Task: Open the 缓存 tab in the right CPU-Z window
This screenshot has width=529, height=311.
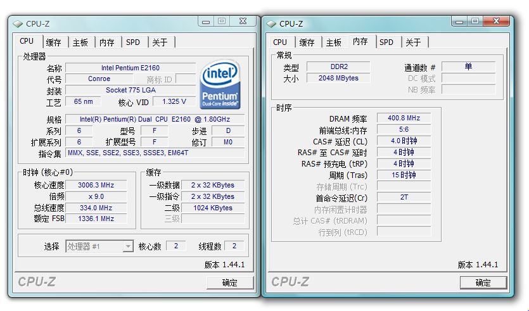Action: tap(307, 42)
